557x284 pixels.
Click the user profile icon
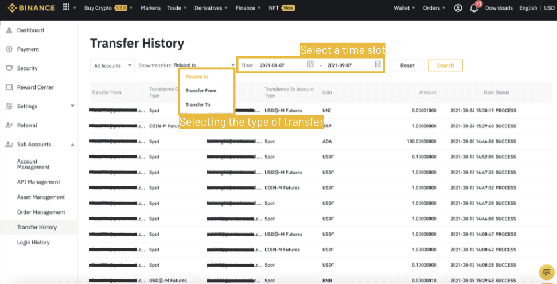coord(458,8)
